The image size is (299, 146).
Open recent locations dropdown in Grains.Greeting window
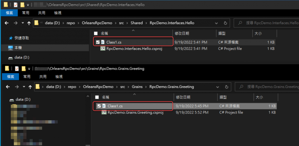[24, 87]
